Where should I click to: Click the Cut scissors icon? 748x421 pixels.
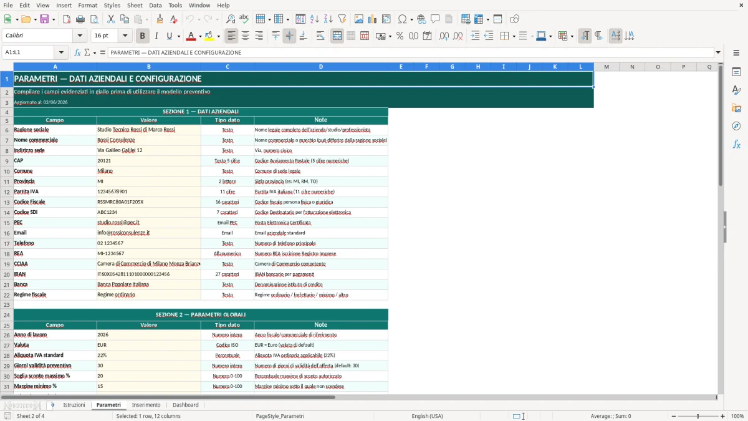point(111,19)
